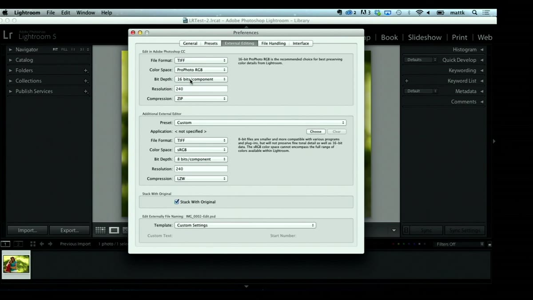Go back with filmstrip left arrow

click(x=42, y=244)
